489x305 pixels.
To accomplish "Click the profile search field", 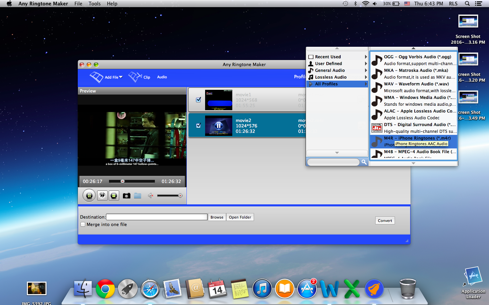I will [x=333, y=162].
